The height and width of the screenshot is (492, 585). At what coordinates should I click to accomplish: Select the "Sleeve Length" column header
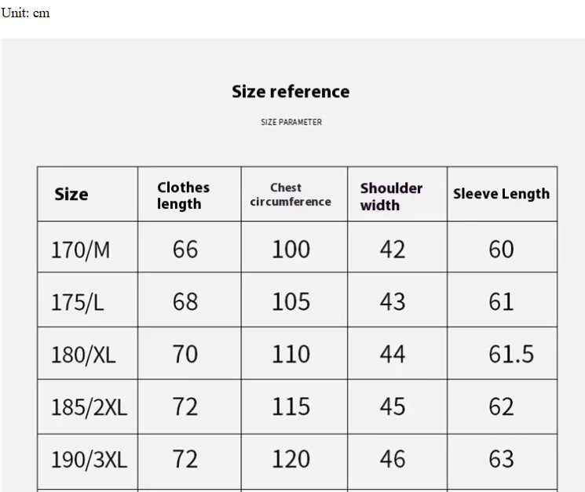tap(501, 194)
